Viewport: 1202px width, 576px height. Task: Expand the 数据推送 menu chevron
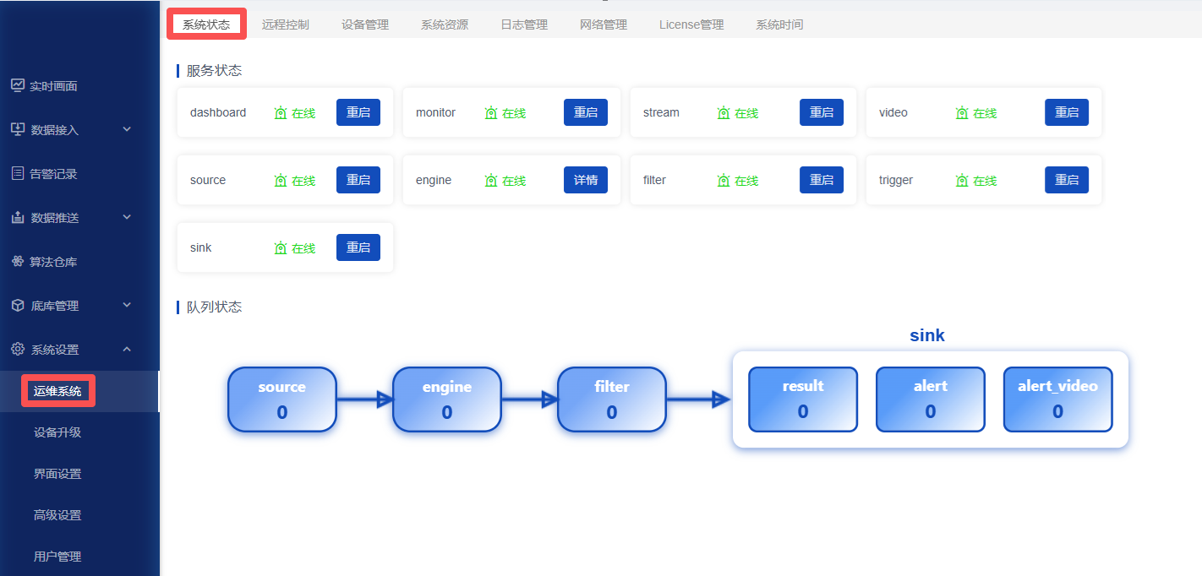pos(127,217)
